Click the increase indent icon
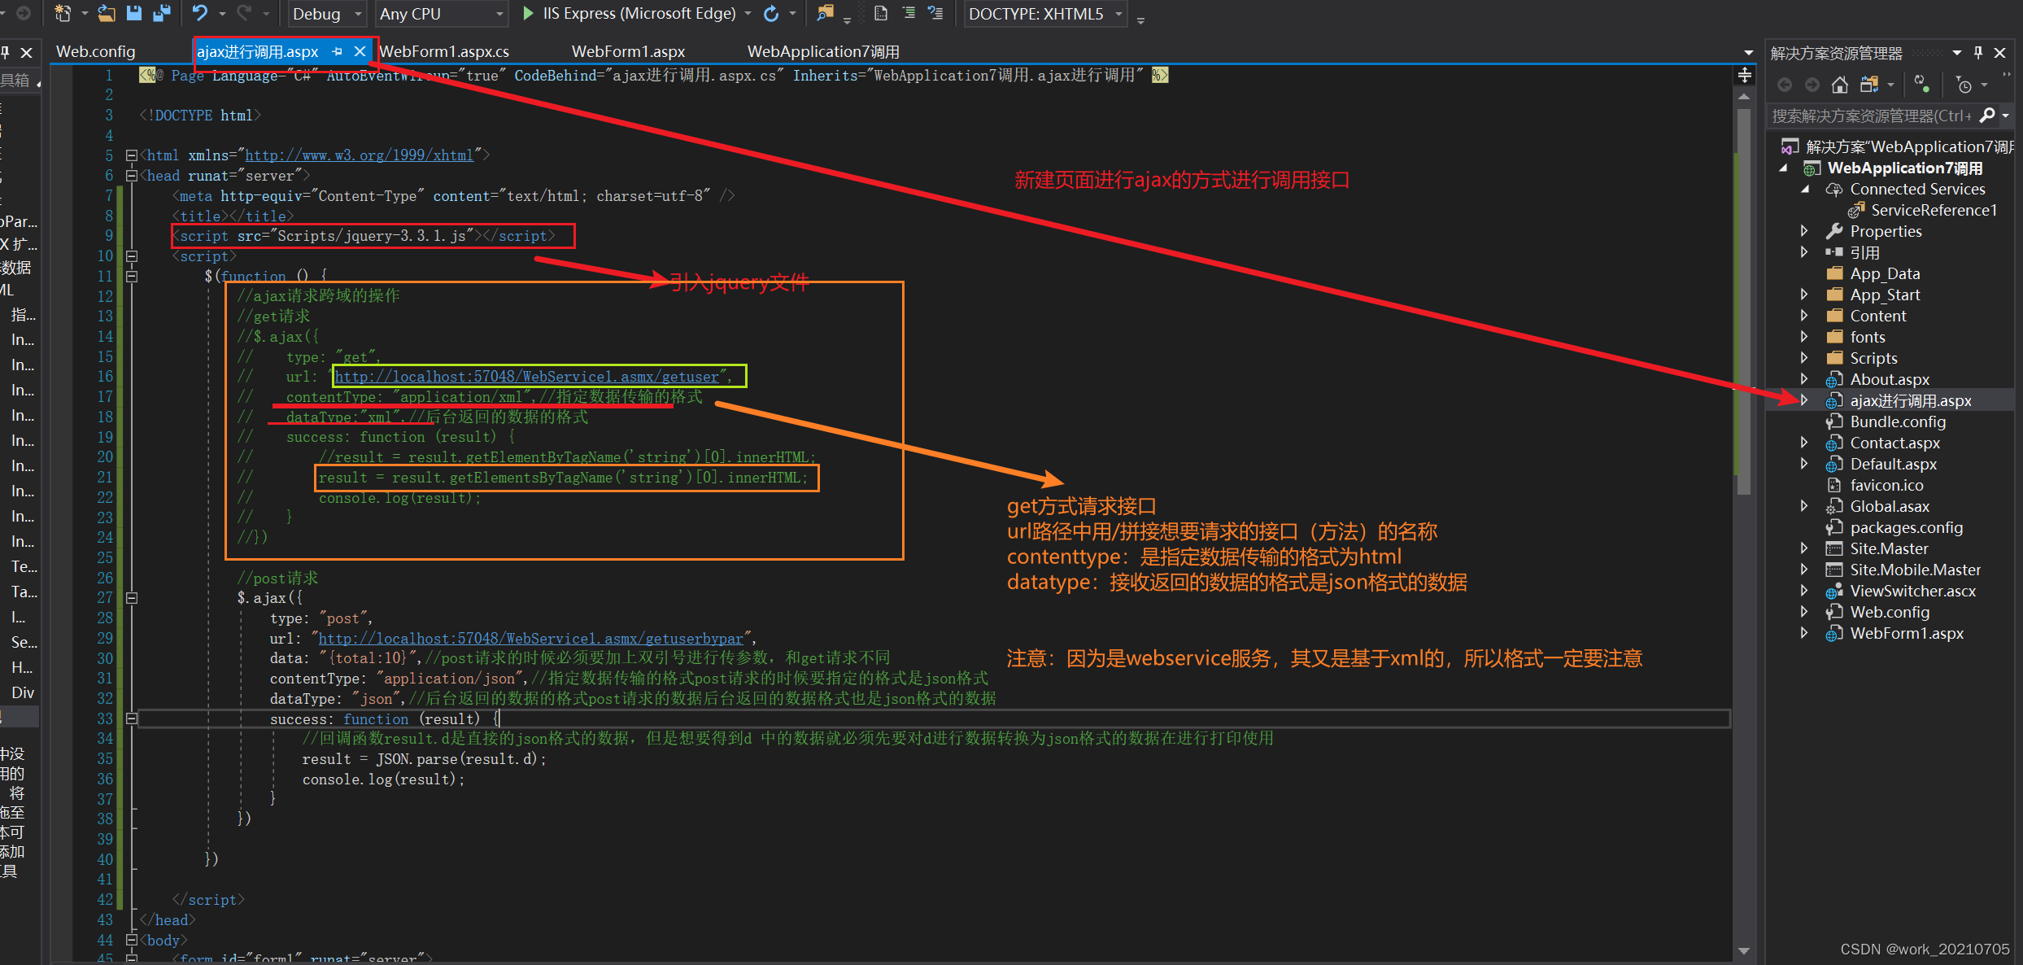Image resolution: width=2023 pixels, height=965 pixels. click(909, 13)
